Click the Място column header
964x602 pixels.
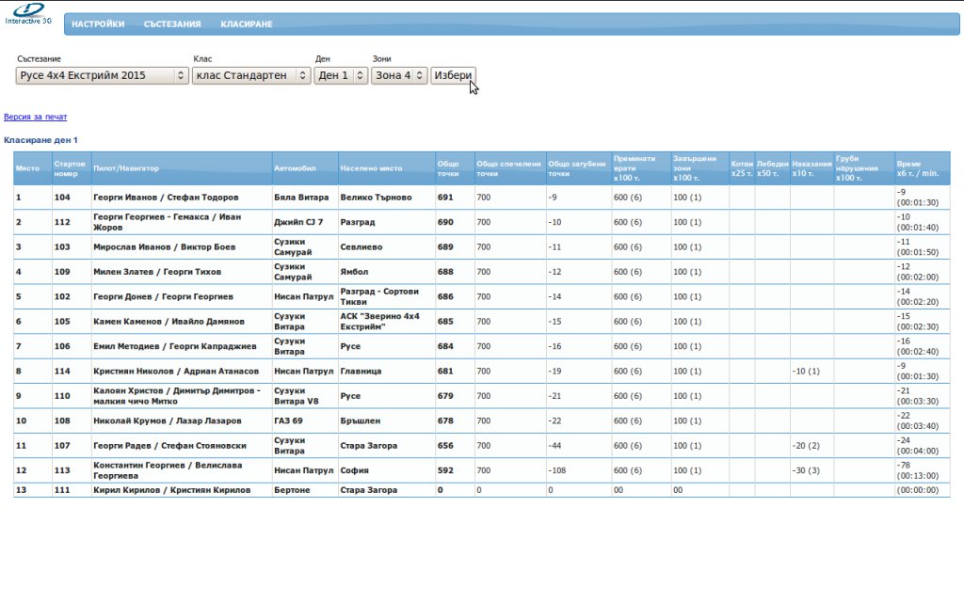pyautogui.click(x=27, y=168)
